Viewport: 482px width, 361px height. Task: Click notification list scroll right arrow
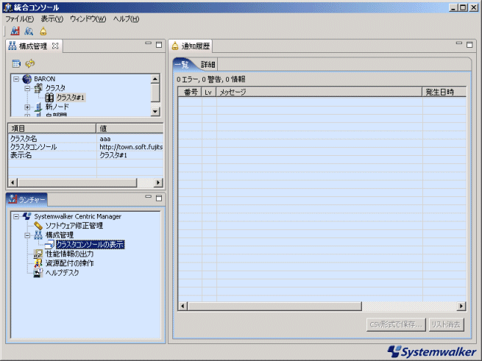pyautogui.click(x=461, y=306)
